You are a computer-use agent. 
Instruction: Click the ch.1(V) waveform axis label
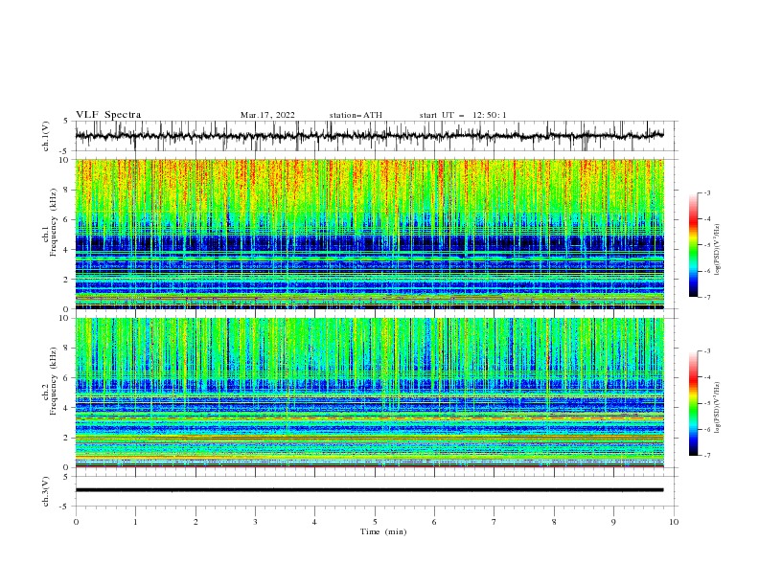pyautogui.click(x=45, y=136)
